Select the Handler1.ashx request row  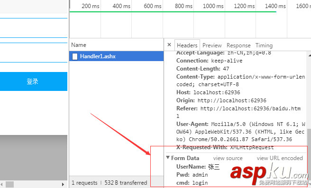tap(117, 56)
